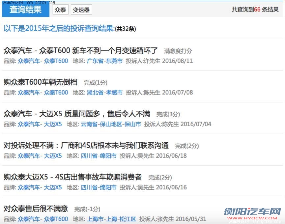
Task: Open brand link 众泰汽车- 大迈X5 dated 2016/07/04
Action: click(40, 124)
